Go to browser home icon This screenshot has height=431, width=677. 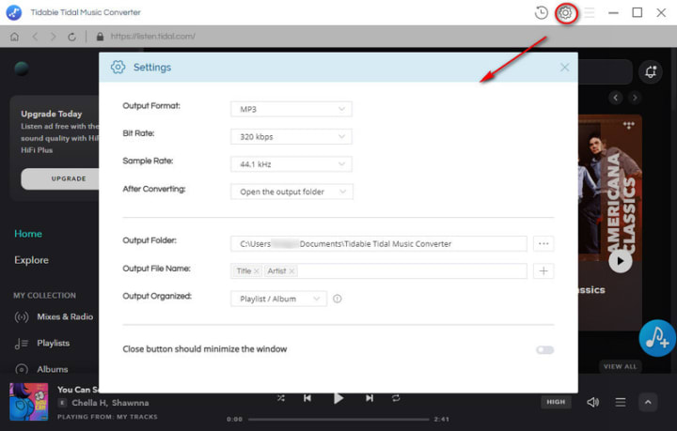pyautogui.click(x=15, y=37)
